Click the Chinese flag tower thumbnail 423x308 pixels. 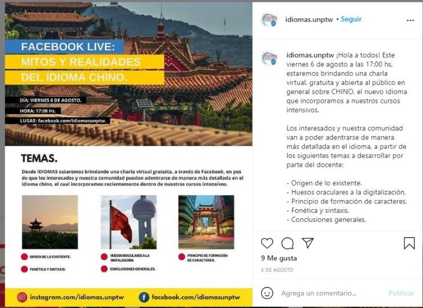(x=129, y=222)
